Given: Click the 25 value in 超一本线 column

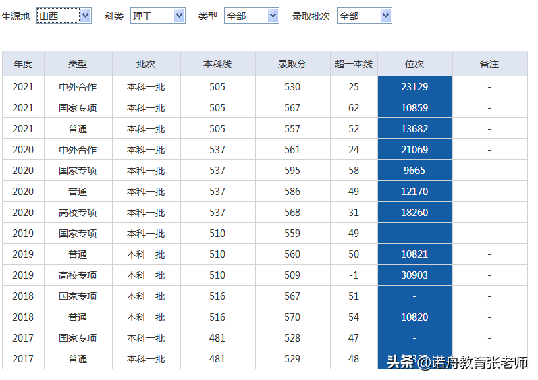Looking at the screenshot, I should coord(354,87).
